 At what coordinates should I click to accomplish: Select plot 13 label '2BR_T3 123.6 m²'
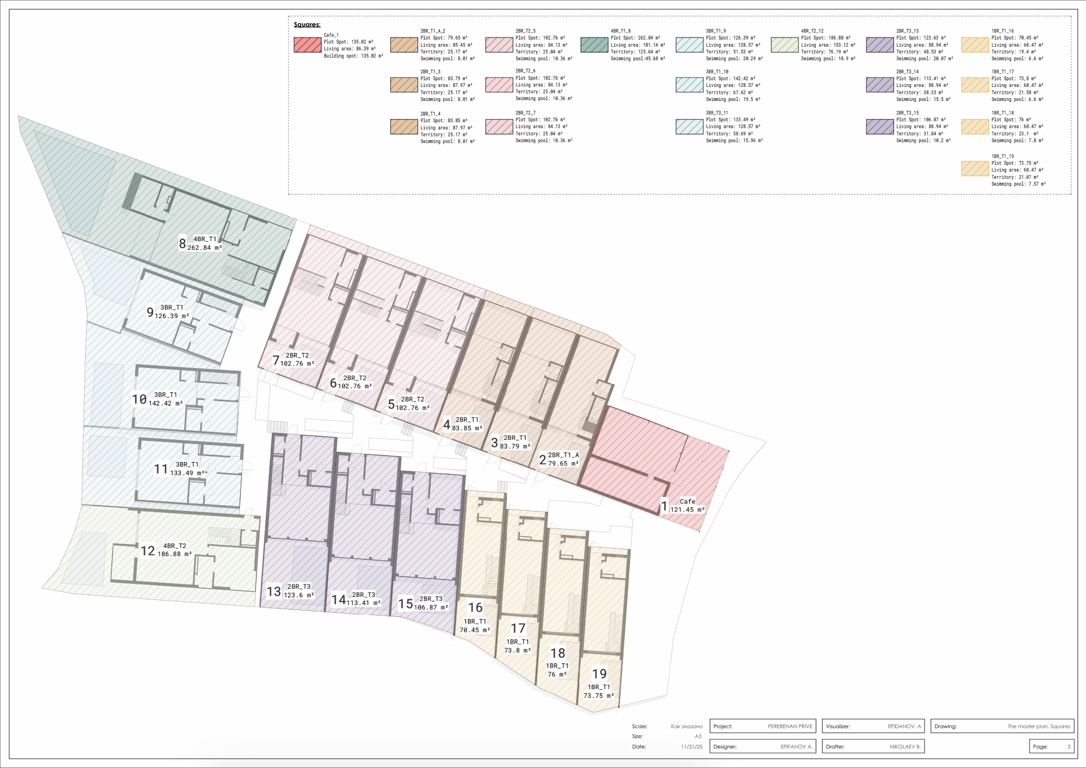pos(299,591)
